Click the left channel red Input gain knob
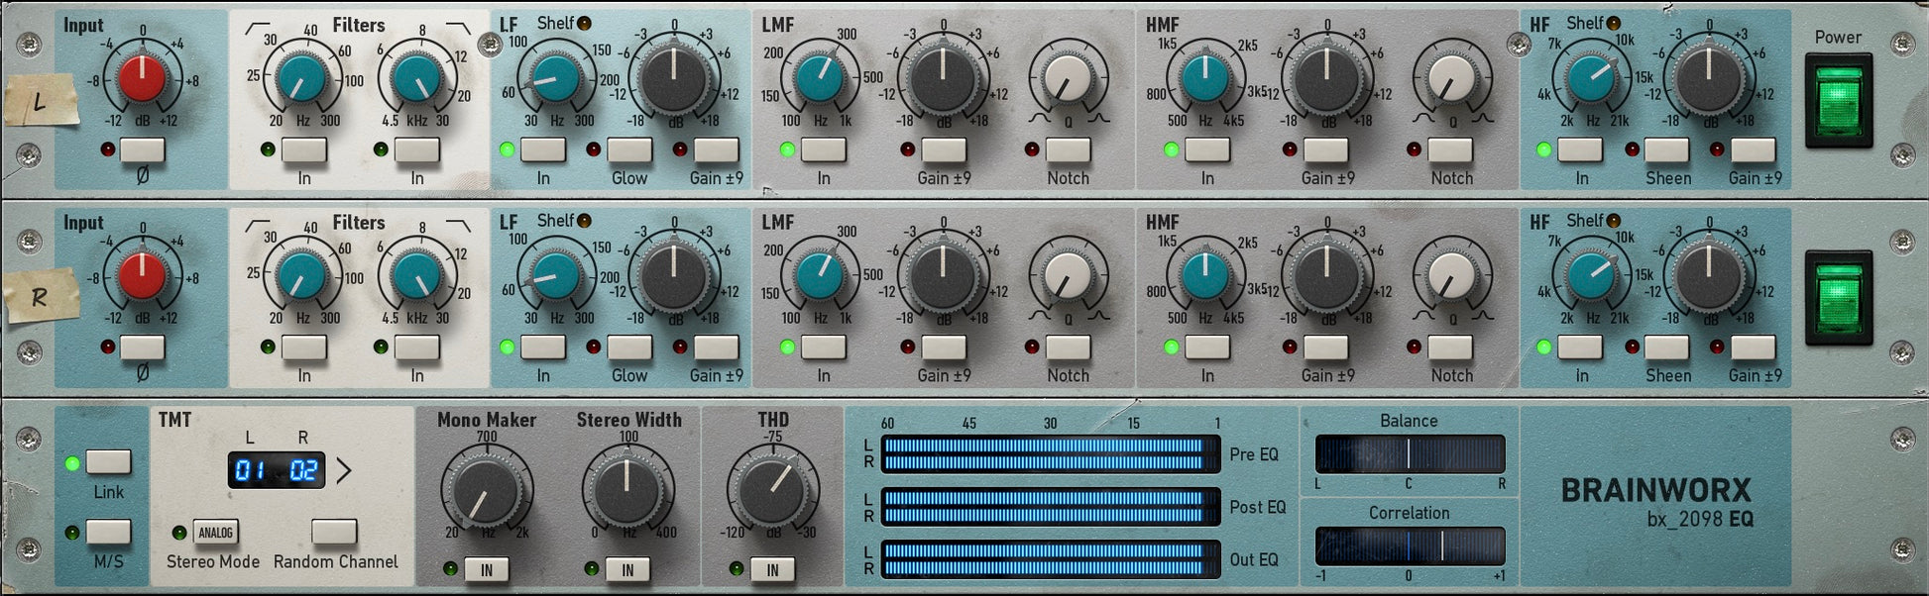This screenshot has width=1929, height=596. pos(142,79)
